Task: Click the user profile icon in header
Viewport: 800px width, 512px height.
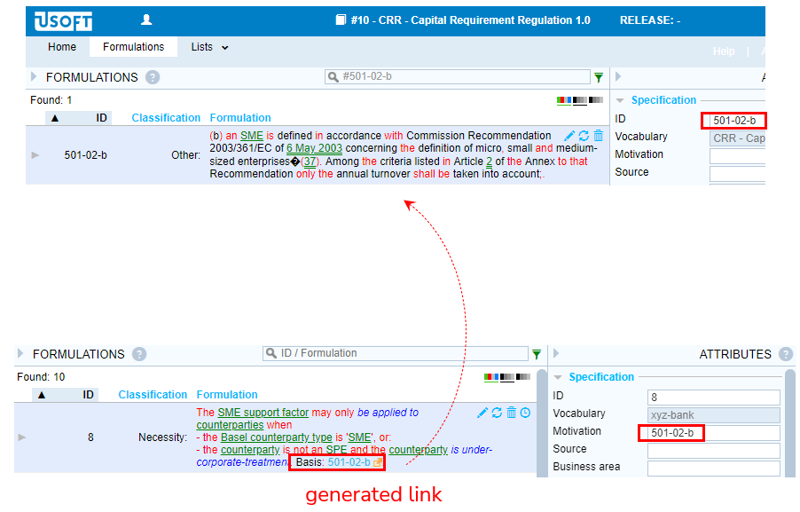Action: coord(146,20)
